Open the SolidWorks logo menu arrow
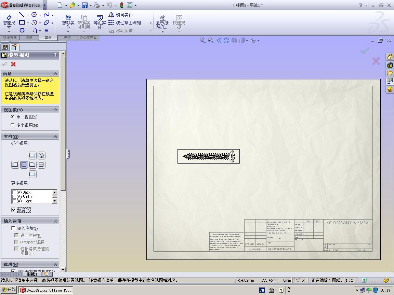This screenshot has height=295, width=394. coord(45,5)
